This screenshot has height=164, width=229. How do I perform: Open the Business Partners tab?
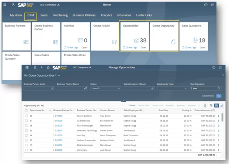(x=84, y=15)
